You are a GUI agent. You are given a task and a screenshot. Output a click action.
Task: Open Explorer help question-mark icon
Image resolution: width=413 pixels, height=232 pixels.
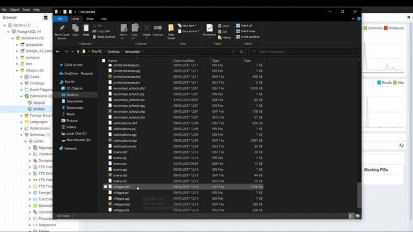[359, 19]
